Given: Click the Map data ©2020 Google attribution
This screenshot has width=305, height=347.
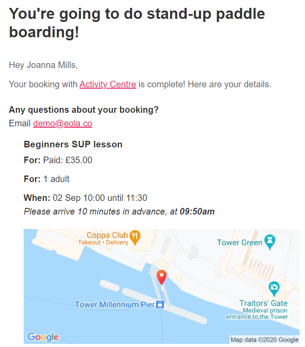Looking at the screenshot, I should pos(265,340).
